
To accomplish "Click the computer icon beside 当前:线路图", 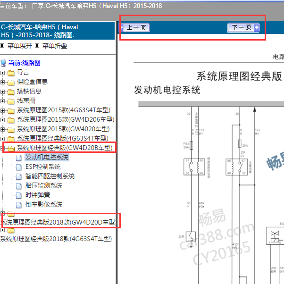I will tap(3, 63).
